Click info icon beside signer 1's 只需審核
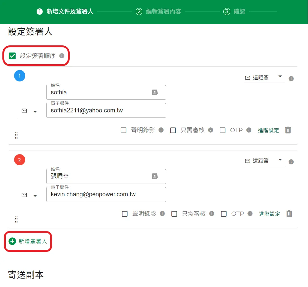The height and width of the screenshot is (287, 308). [210, 130]
